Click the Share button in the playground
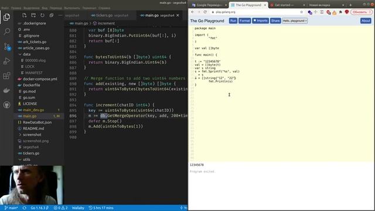 275,21
